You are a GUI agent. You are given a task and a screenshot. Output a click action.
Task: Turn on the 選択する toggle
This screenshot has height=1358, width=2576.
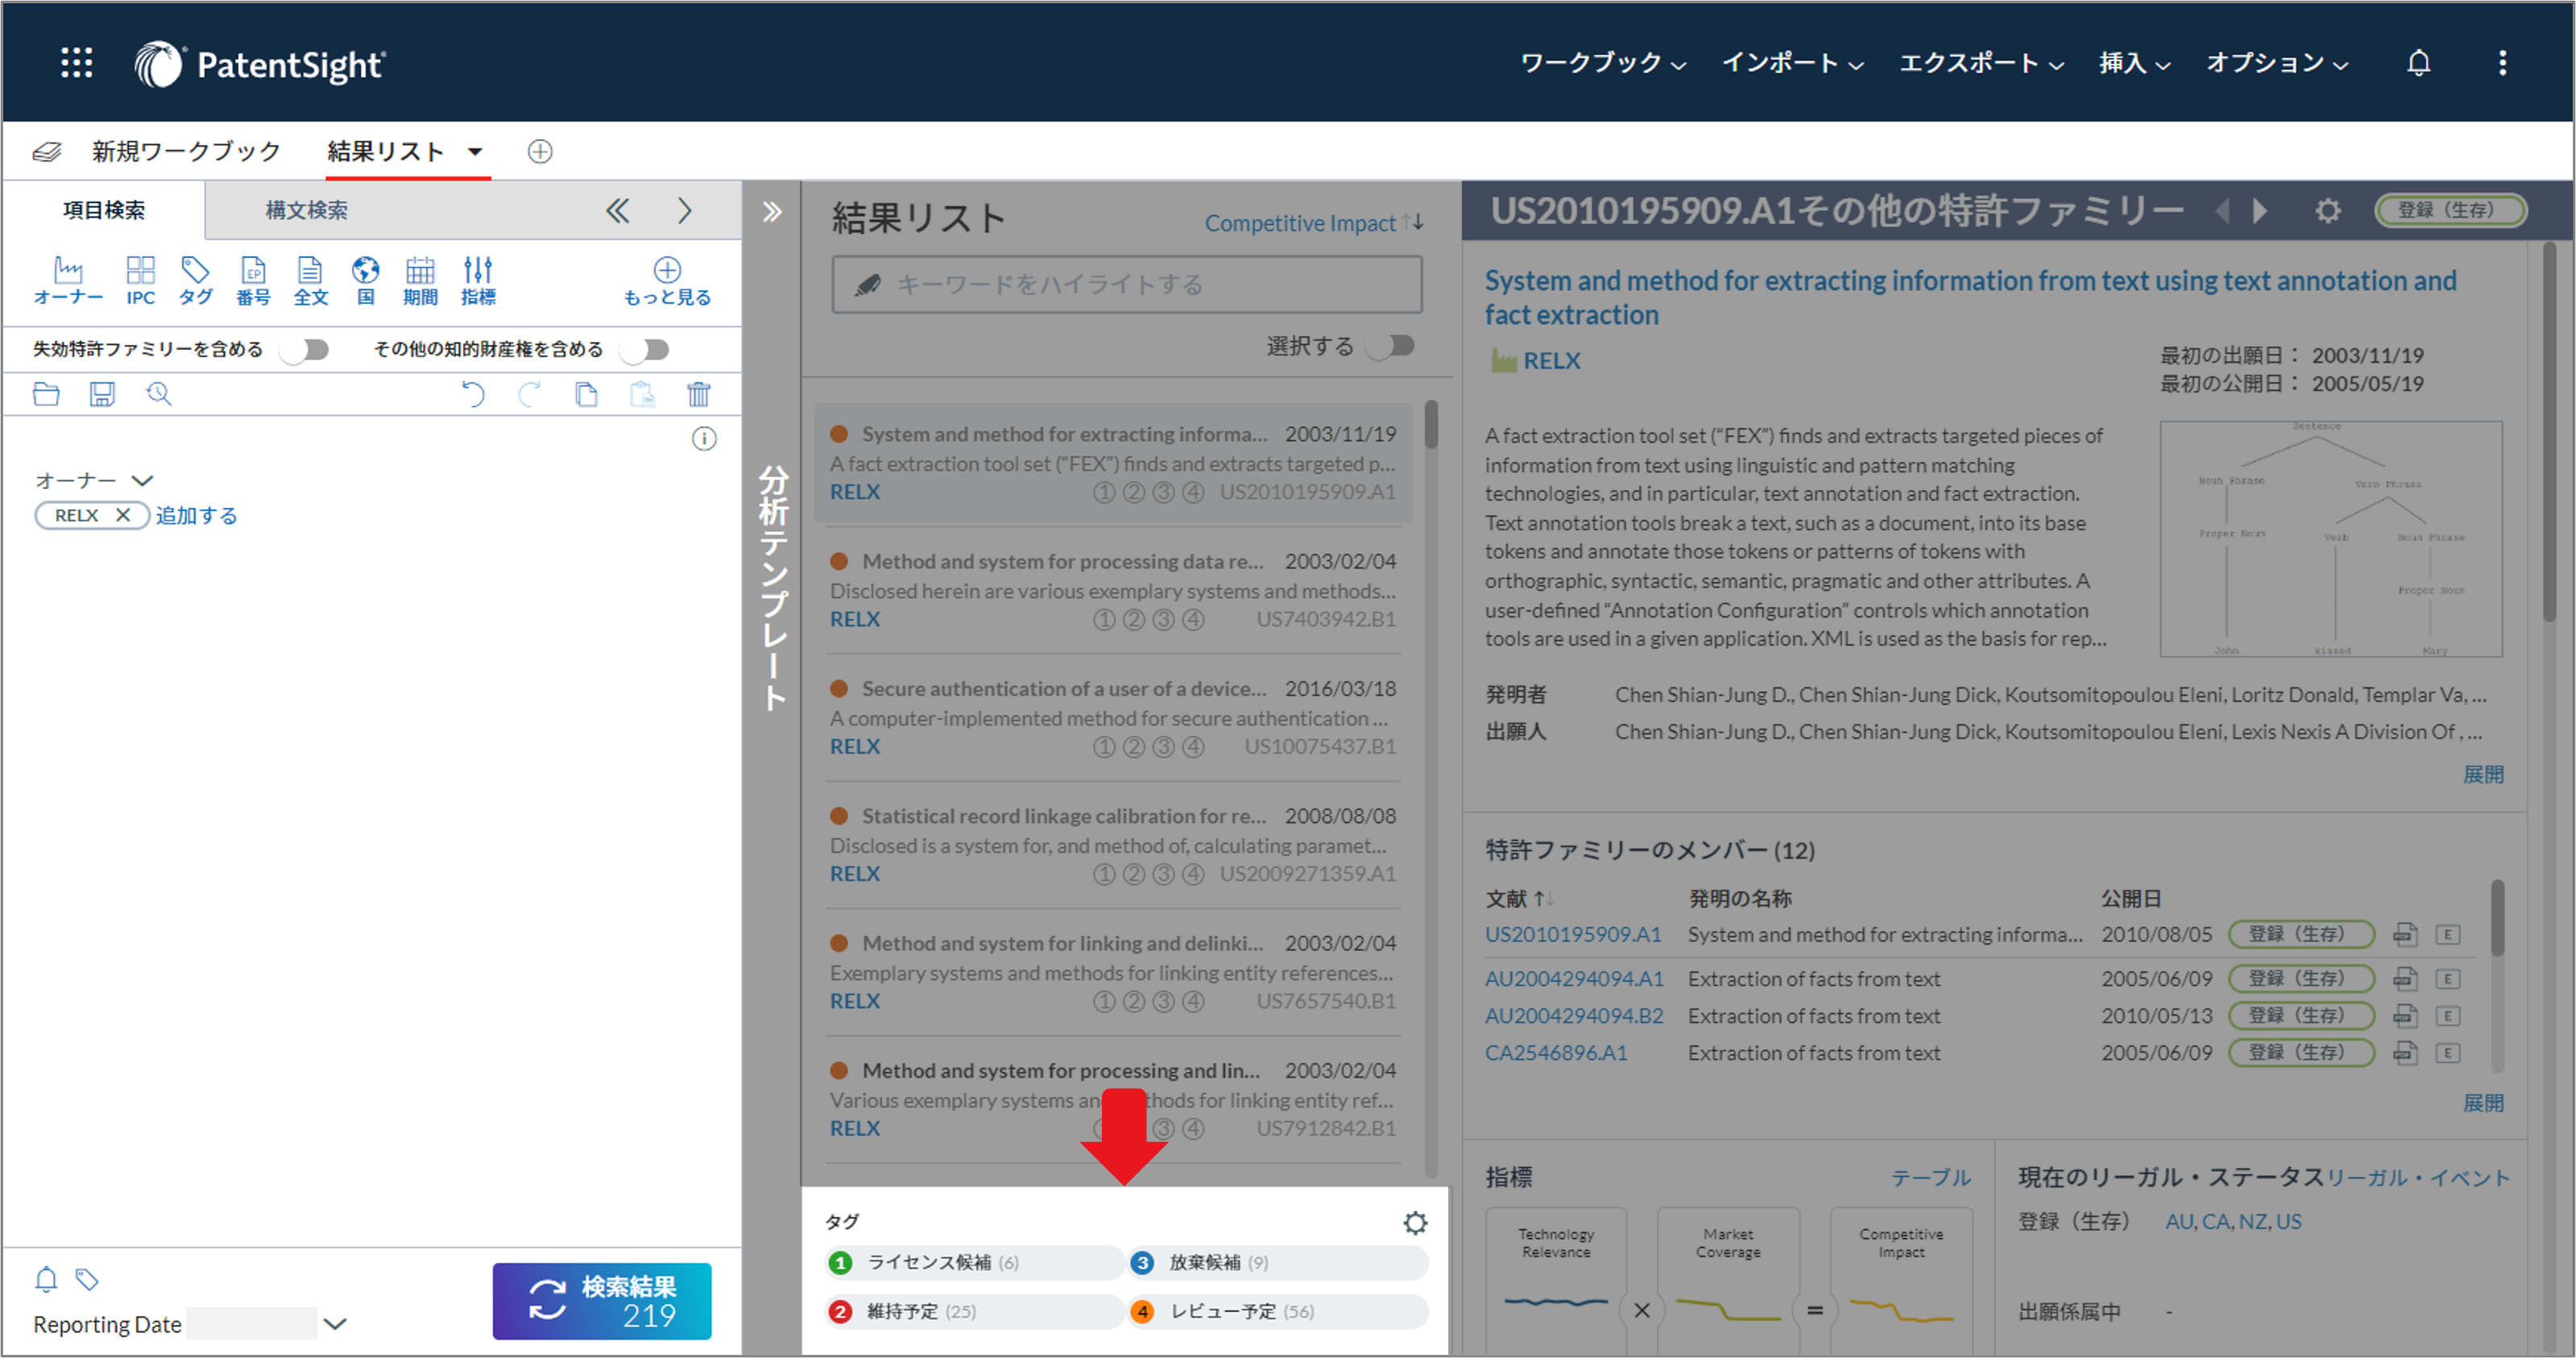1391,345
